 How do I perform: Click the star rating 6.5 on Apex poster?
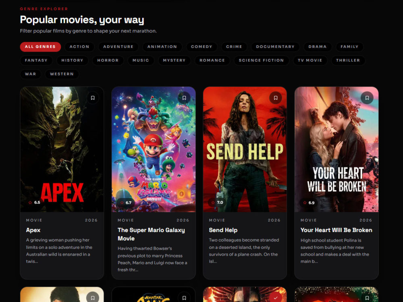34,203
